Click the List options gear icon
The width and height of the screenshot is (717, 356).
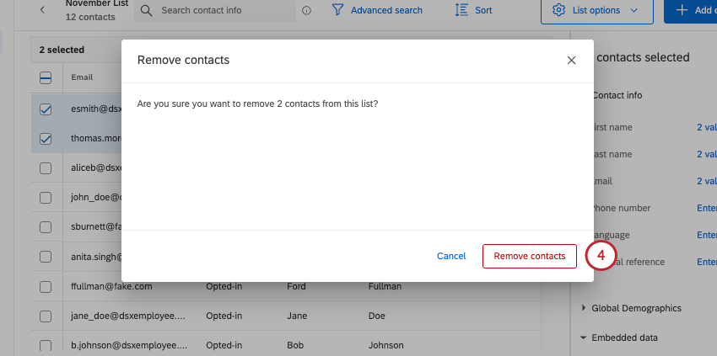558,10
